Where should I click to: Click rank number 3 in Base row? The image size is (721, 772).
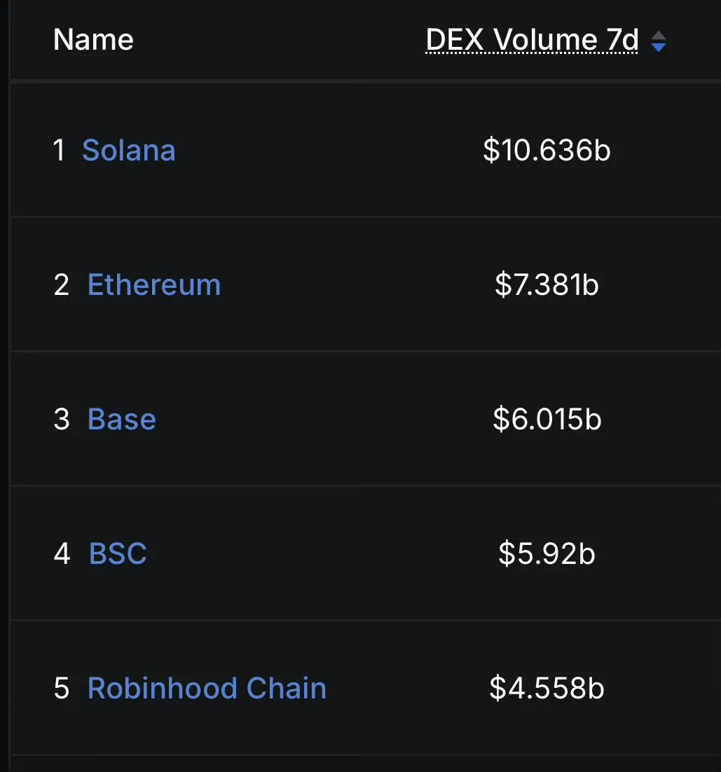(62, 420)
